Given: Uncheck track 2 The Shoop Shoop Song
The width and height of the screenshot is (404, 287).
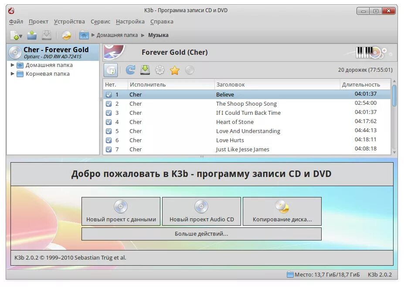Looking at the screenshot, I should (x=109, y=103).
